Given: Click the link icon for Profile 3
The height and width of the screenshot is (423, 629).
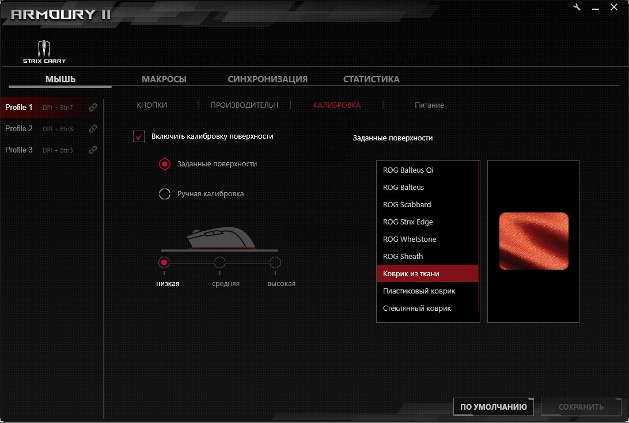Looking at the screenshot, I should (x=93, y=150).
